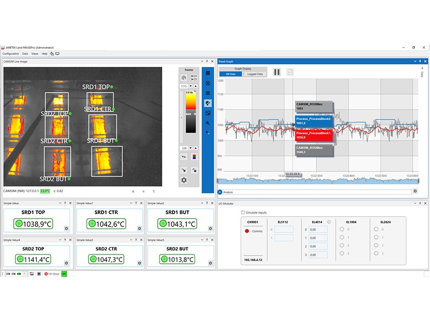Select the palette icon in blue sidebar
This screenshot has width=430, height=322.
pyautogui.click(x=208, y=103)
